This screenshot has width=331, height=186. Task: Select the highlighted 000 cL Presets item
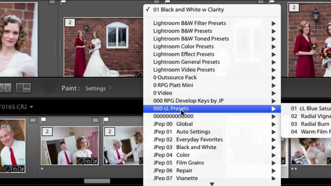coord(212,108)
